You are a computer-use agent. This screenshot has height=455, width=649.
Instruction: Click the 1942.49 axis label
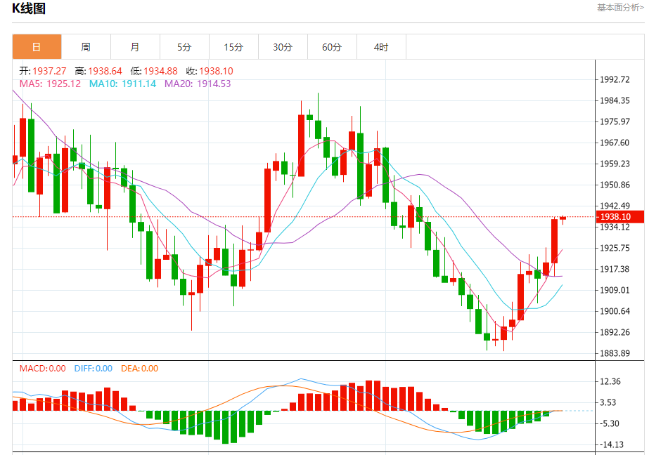[615, 206]
